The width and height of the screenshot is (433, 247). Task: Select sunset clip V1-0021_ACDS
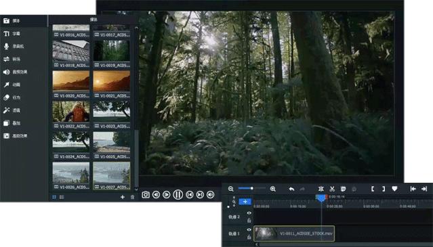(112, 85)
